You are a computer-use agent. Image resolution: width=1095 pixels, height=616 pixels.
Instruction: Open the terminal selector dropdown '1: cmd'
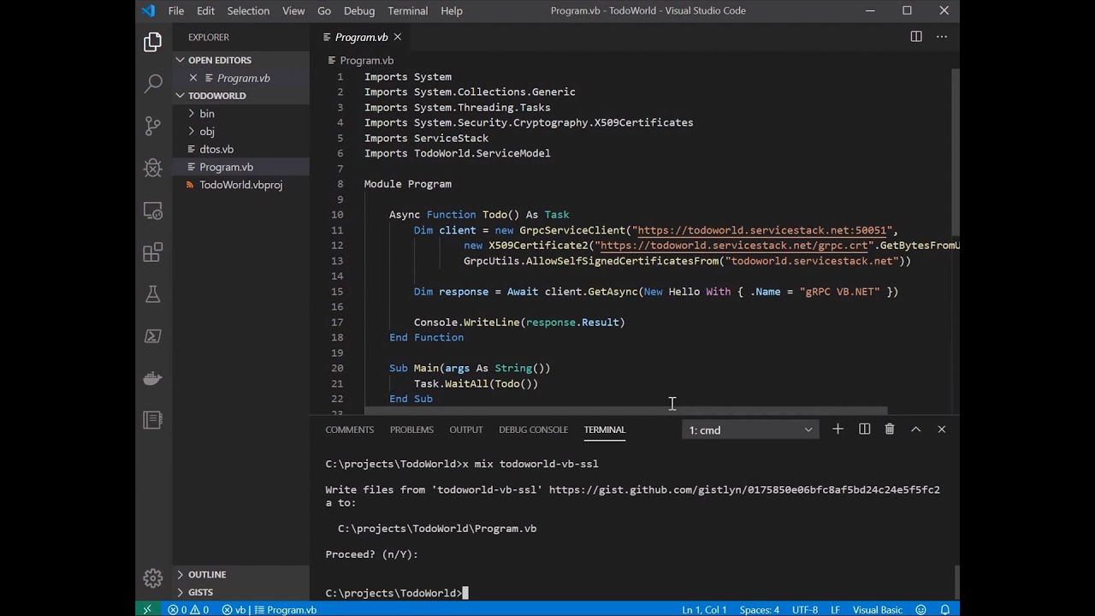click(x=751, y=429)
